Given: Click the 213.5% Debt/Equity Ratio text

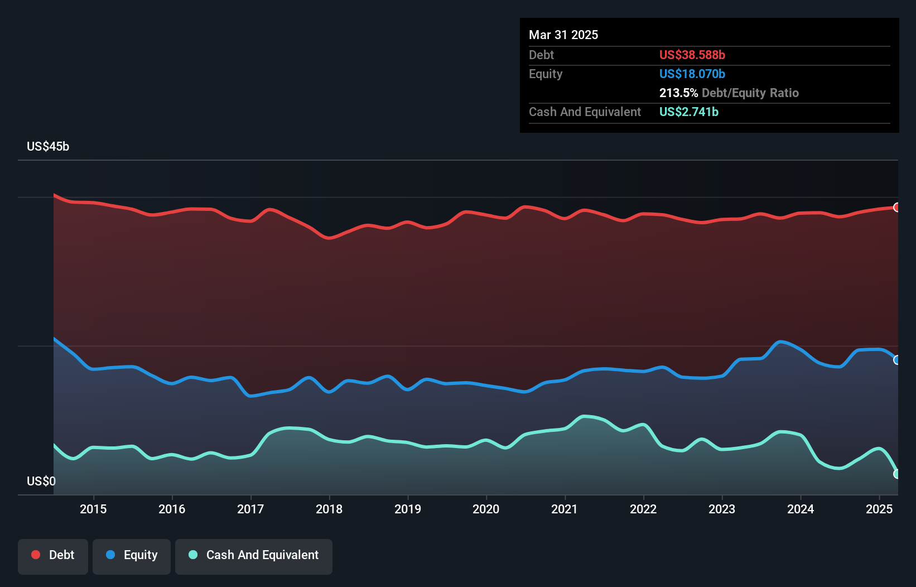Looking at the screenshot, I should click(729, 93).
